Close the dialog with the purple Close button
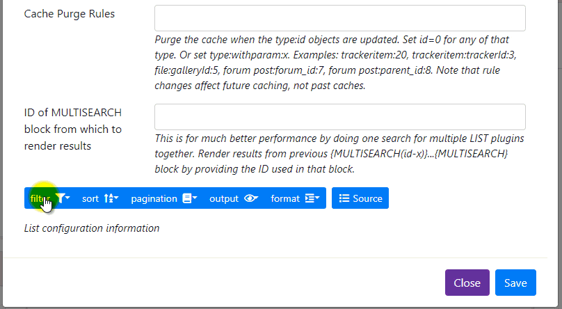562x309 pixels. (x=467, y=283)
